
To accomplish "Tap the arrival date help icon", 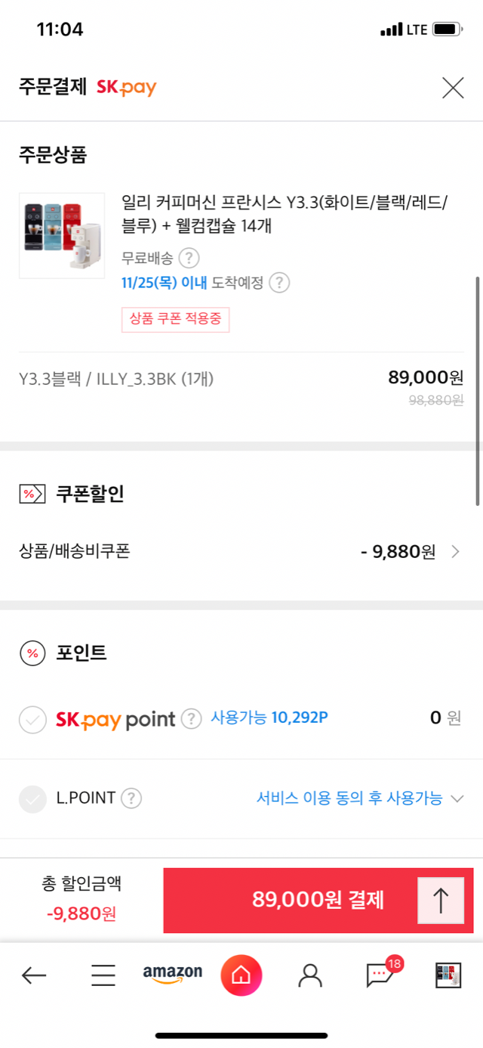I will (279, 283).
